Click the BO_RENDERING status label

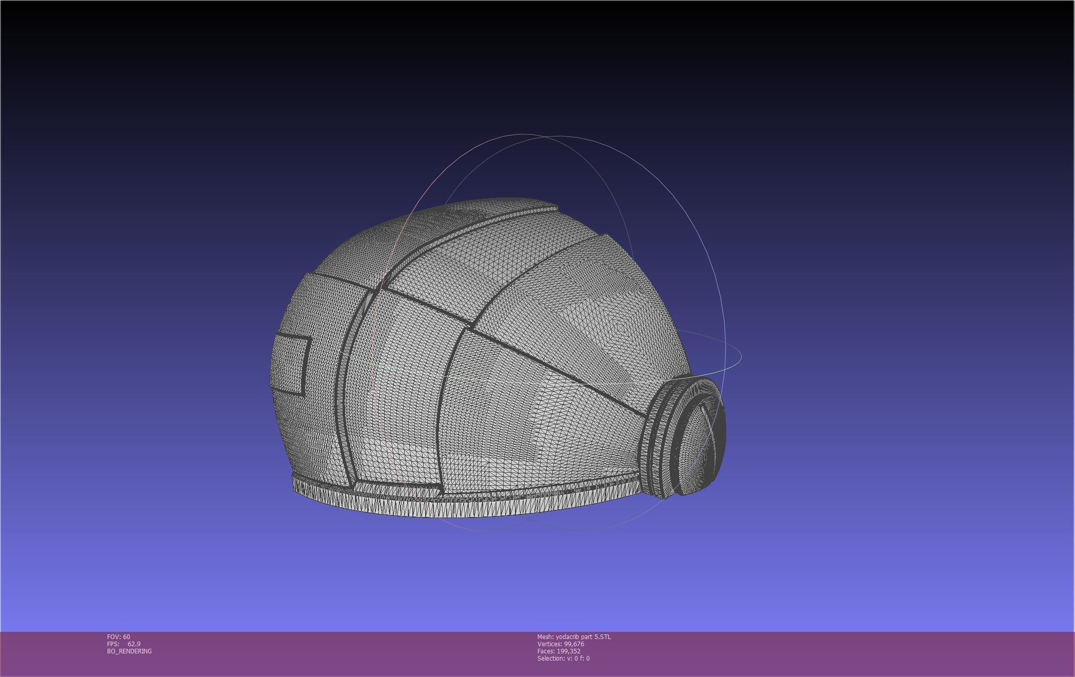129,651
